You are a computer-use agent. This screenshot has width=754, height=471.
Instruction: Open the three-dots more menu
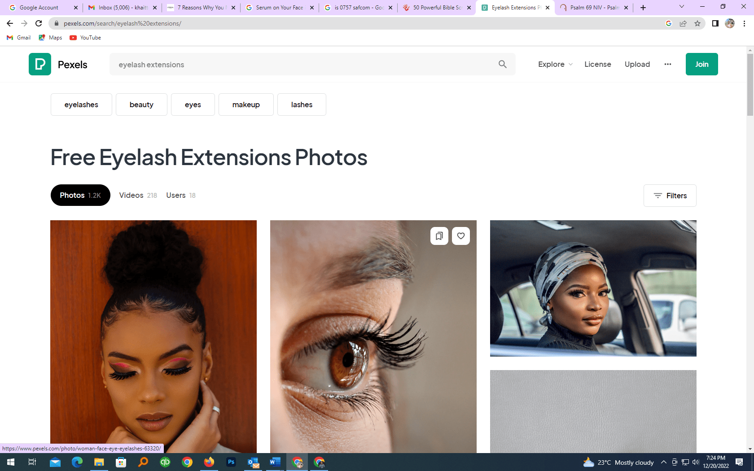pos(667,64)
